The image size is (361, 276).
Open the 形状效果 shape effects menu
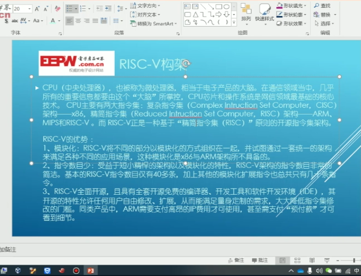(x=292, y=23)
